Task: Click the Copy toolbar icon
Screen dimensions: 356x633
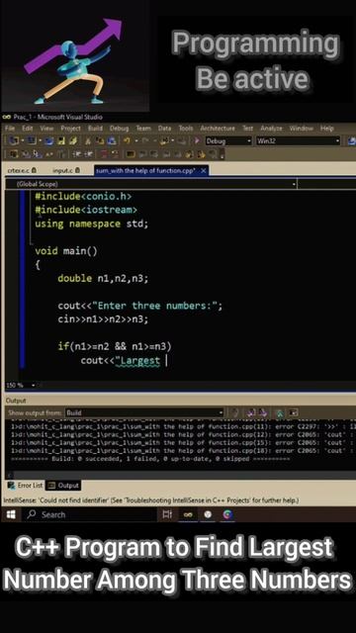Action: [x=100, y=140]
